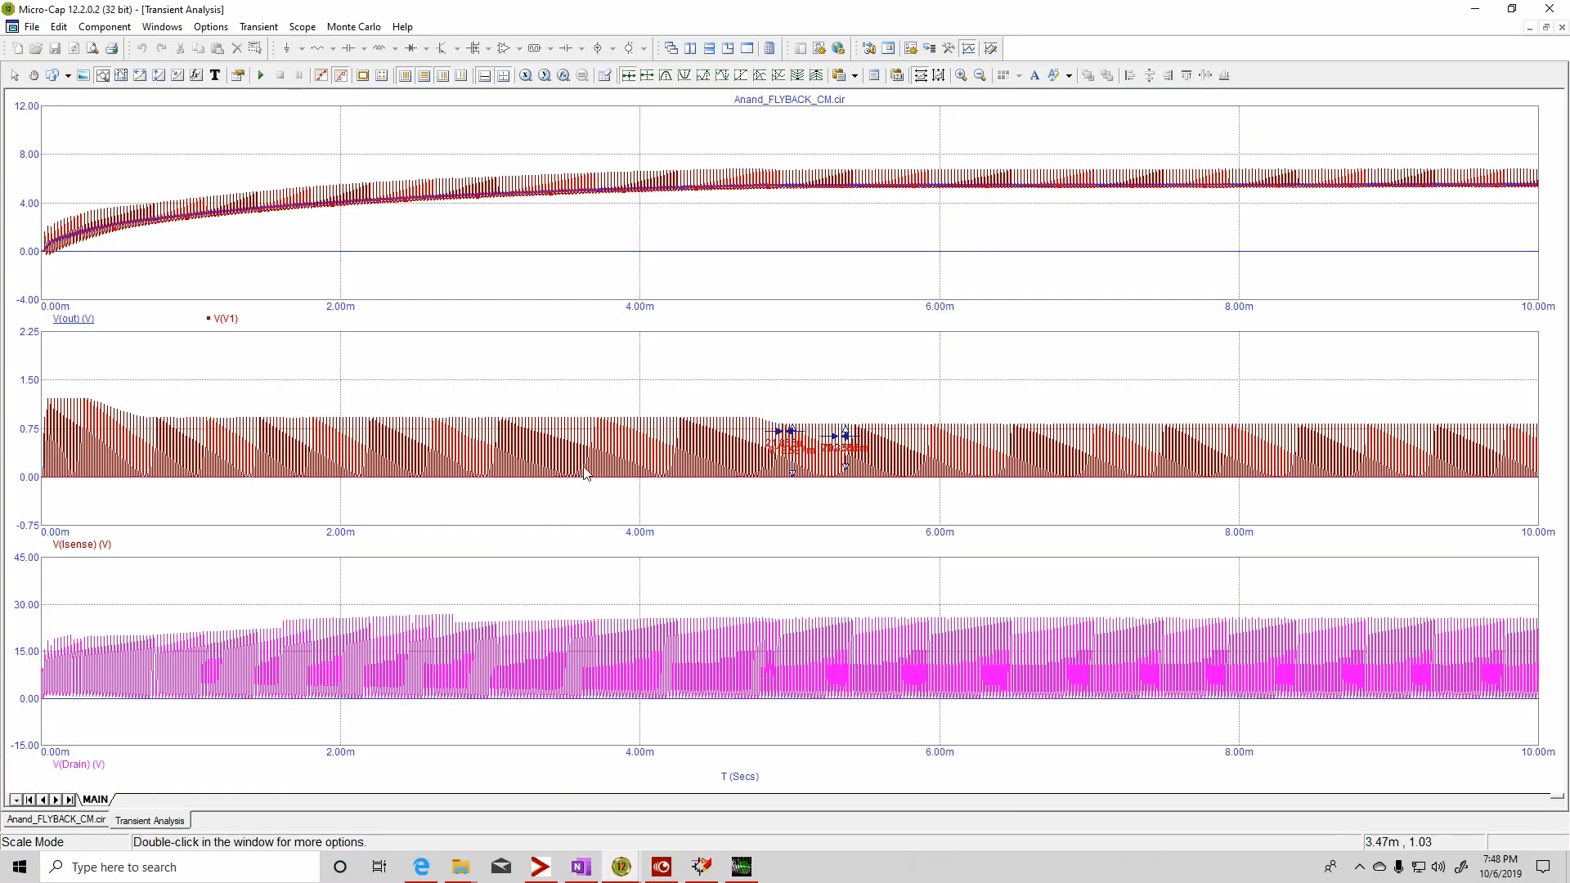Click the Zoom Out magnifier icon

point(980,75)
